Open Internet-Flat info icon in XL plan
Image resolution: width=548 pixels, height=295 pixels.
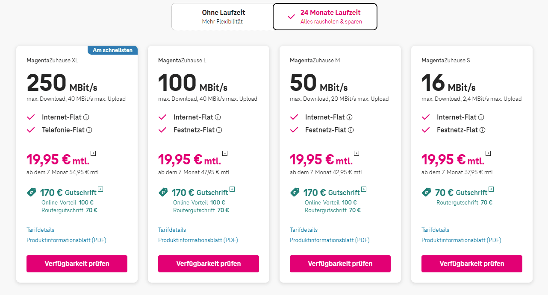[x=86, y=117]
